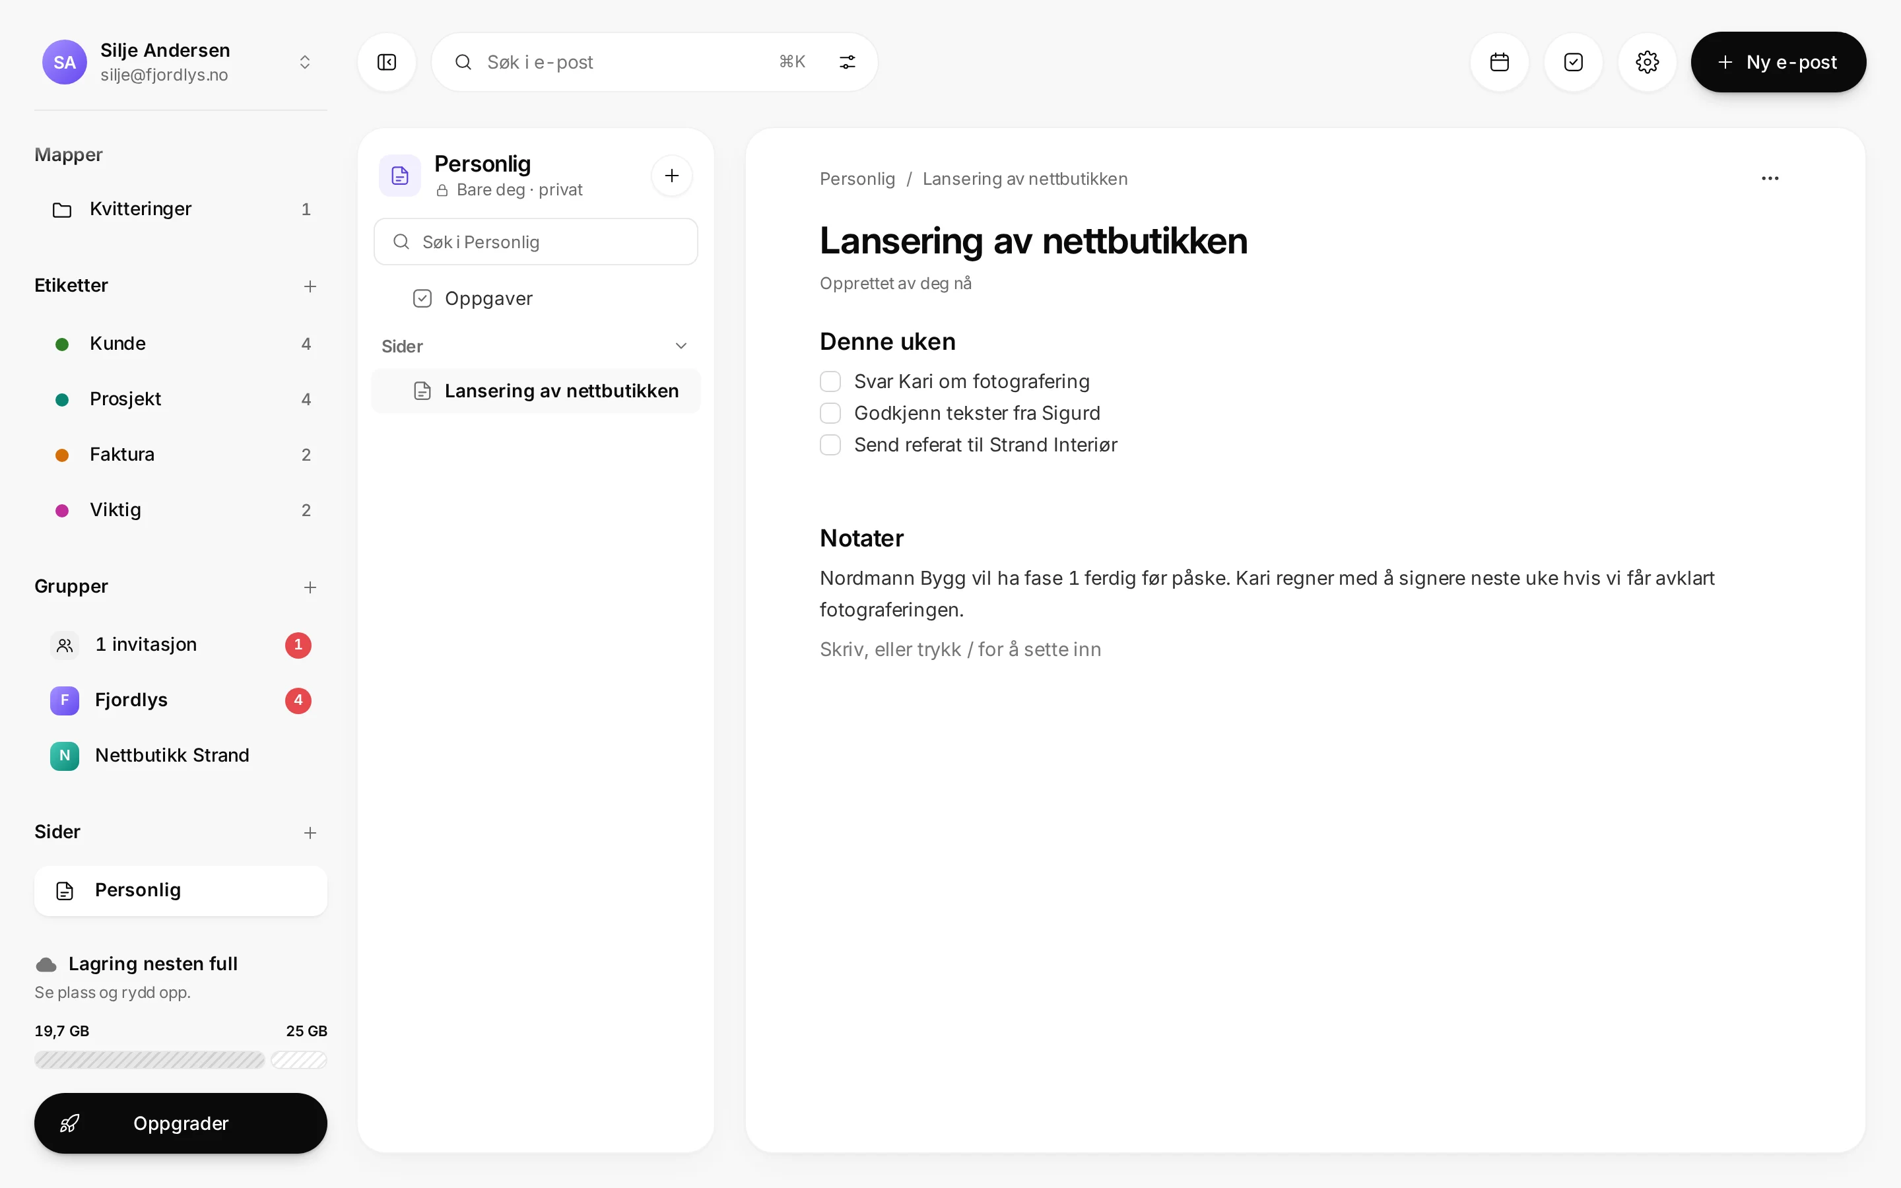Open the calendar icon in top bar
Viewport: 1901px width, 1188px height.
(x=1499, y=62)
